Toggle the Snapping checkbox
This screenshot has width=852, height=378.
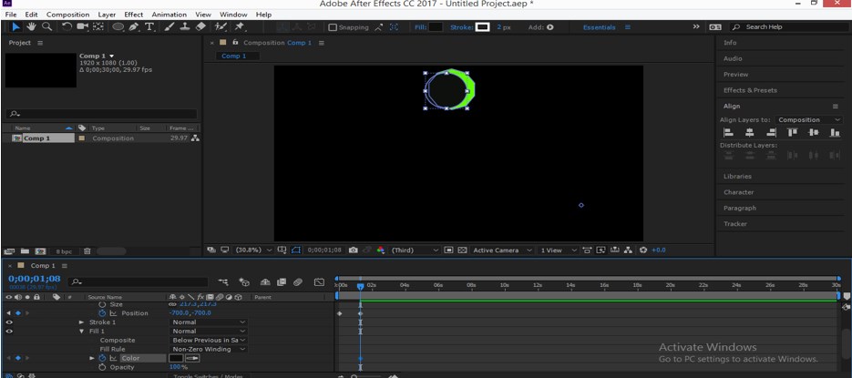pyautogui.click(x=334, y=27)
